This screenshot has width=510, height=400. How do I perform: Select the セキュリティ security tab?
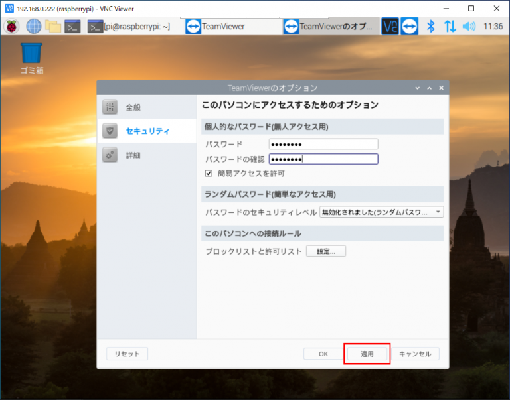click(x=147, y=131)
